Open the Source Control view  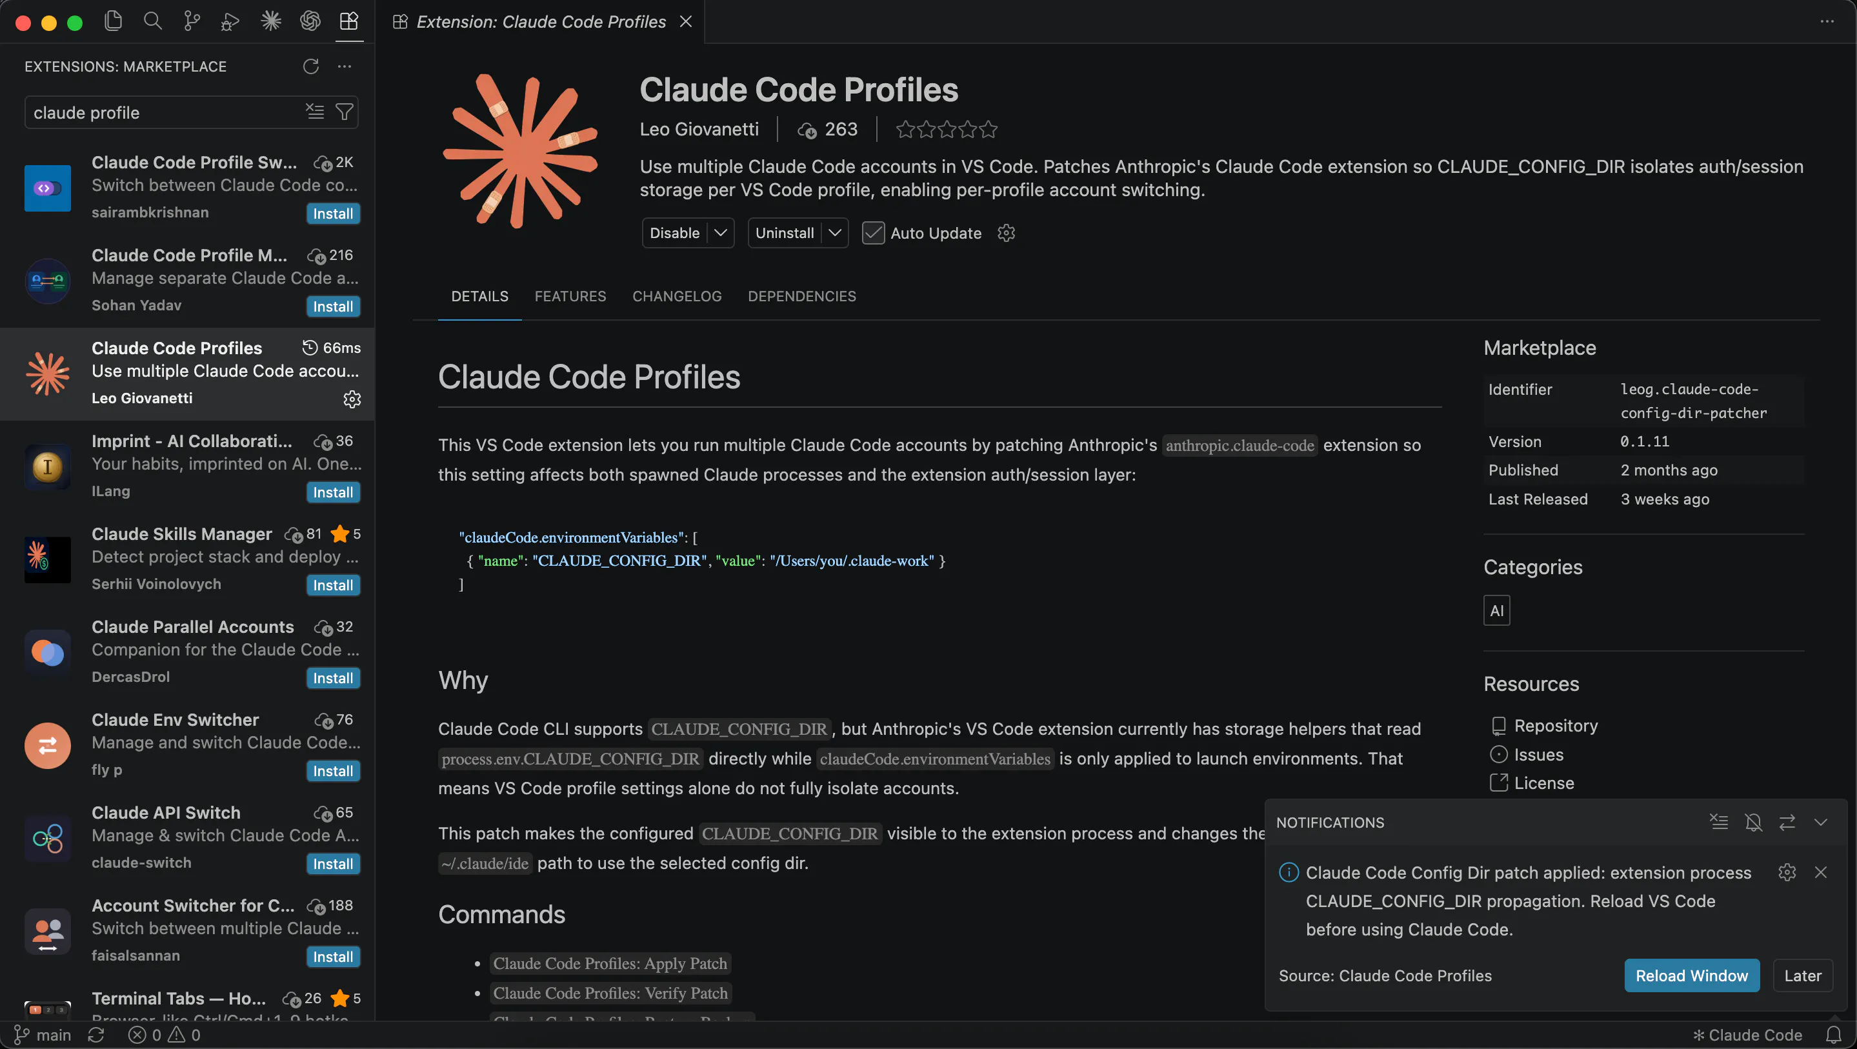[192, 22]
